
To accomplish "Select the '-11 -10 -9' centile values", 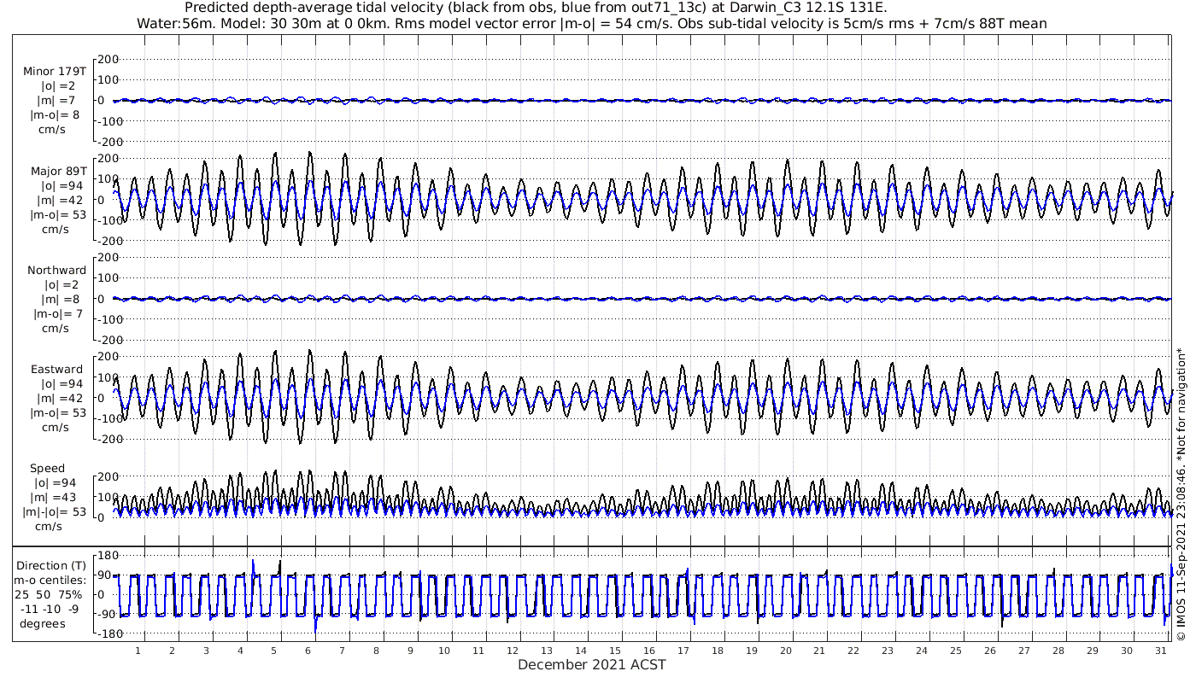I will point(50,609).
